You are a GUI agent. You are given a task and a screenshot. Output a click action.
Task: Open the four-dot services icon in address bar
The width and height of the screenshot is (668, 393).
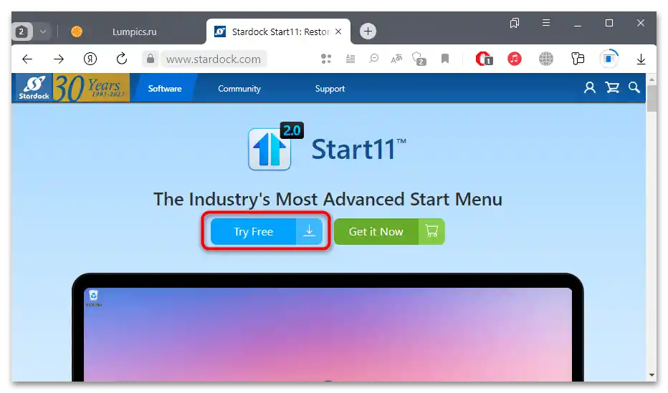coord(326,59)
